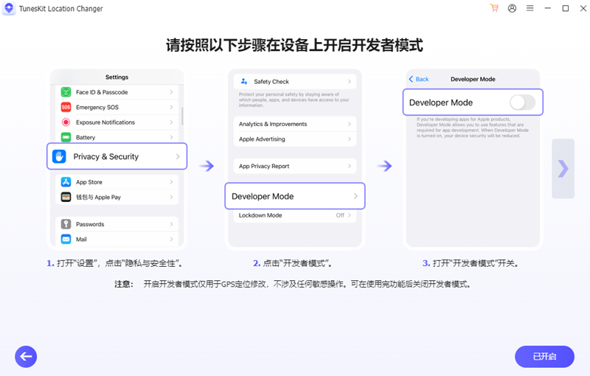Click "Settings" header in first screenshot
Image resolution: width=590 pixels, height=376 pixels.
[117, 77]
